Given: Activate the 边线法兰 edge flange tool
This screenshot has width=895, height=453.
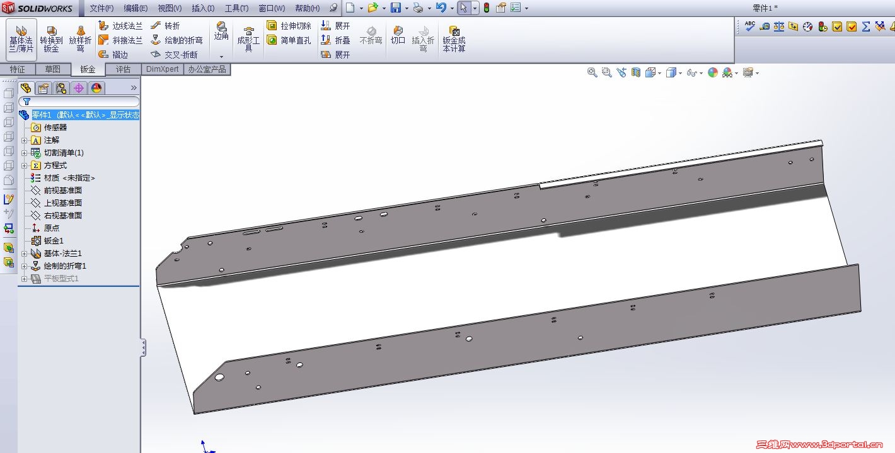Looking at the screenshot, I should pos(120,26).
